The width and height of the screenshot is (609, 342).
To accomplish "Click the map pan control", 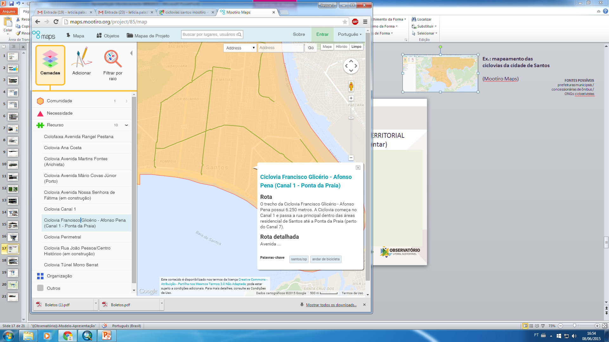I will (x=351, y=66).
